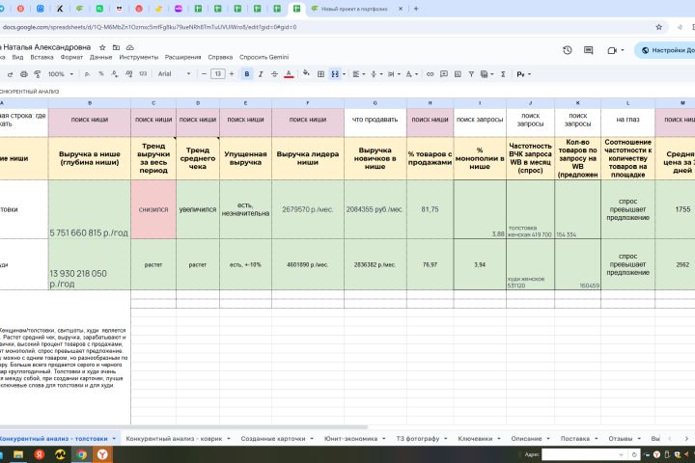
Task: Expand the horizontal align dropdown
Action: [358, 74]
